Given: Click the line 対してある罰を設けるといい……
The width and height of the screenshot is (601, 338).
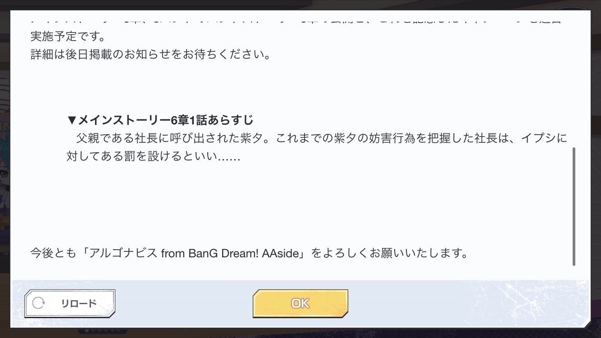Looking at the screenshot, I should tap(153, 156).
